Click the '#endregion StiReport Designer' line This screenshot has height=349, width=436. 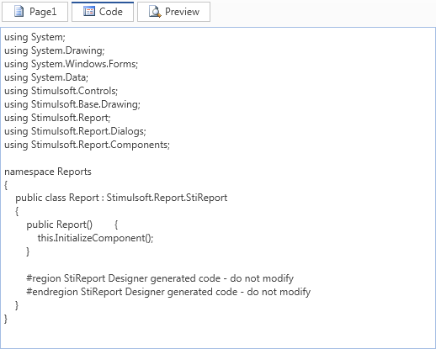point(168,292)
